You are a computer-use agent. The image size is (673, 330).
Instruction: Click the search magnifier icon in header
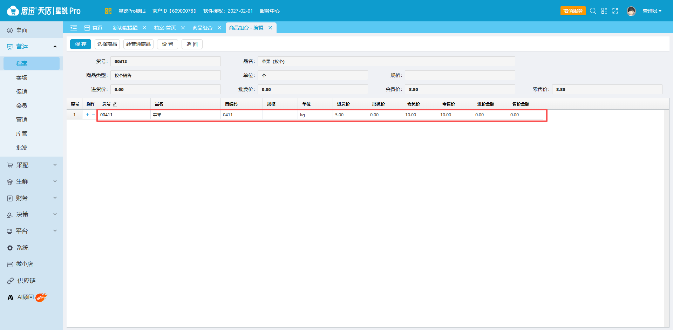click(593, 11)
